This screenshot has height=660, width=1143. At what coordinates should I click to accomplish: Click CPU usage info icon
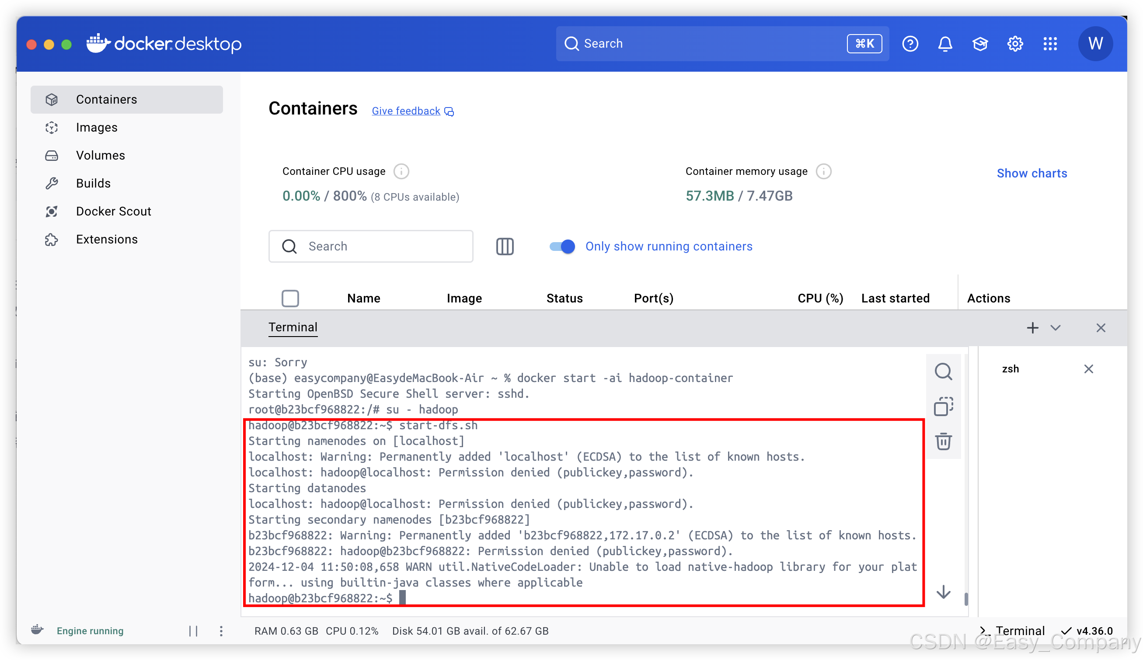tap(401, 171)
